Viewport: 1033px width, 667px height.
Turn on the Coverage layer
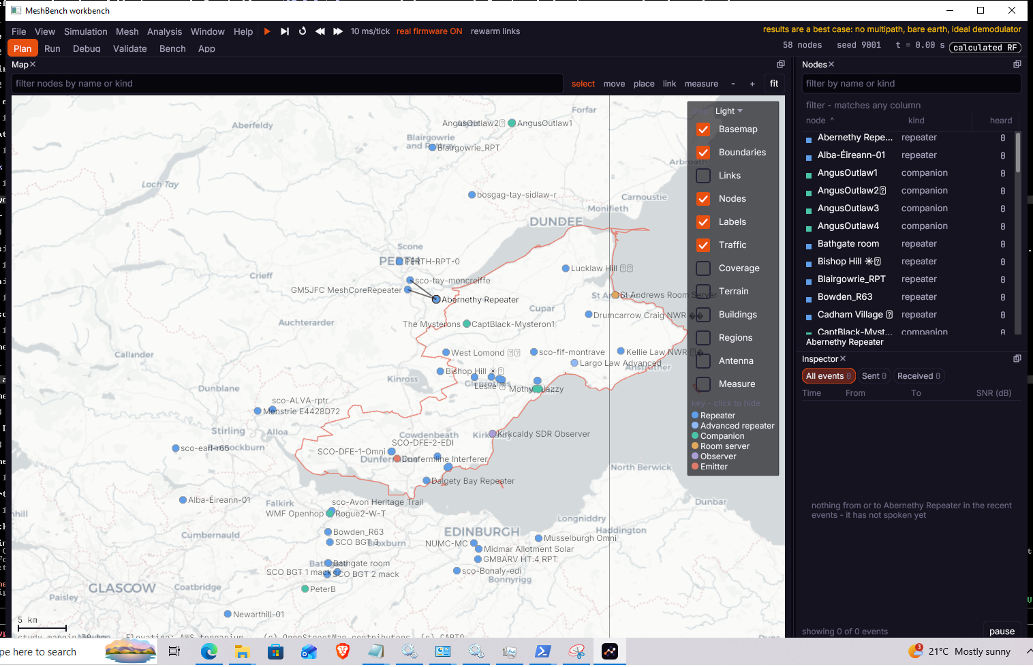click(x=703, y=268)
